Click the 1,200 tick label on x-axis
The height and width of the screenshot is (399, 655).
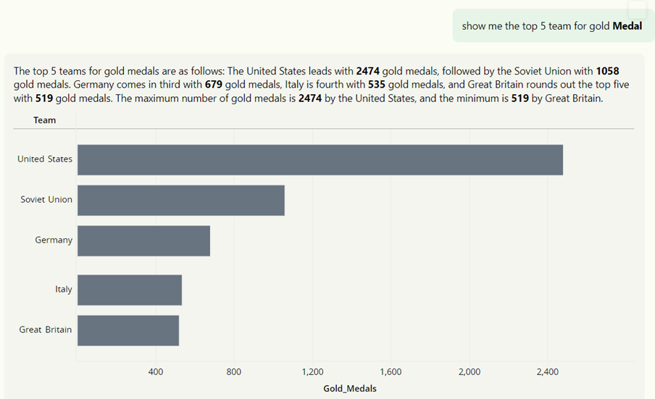click(x=312, y=372)
